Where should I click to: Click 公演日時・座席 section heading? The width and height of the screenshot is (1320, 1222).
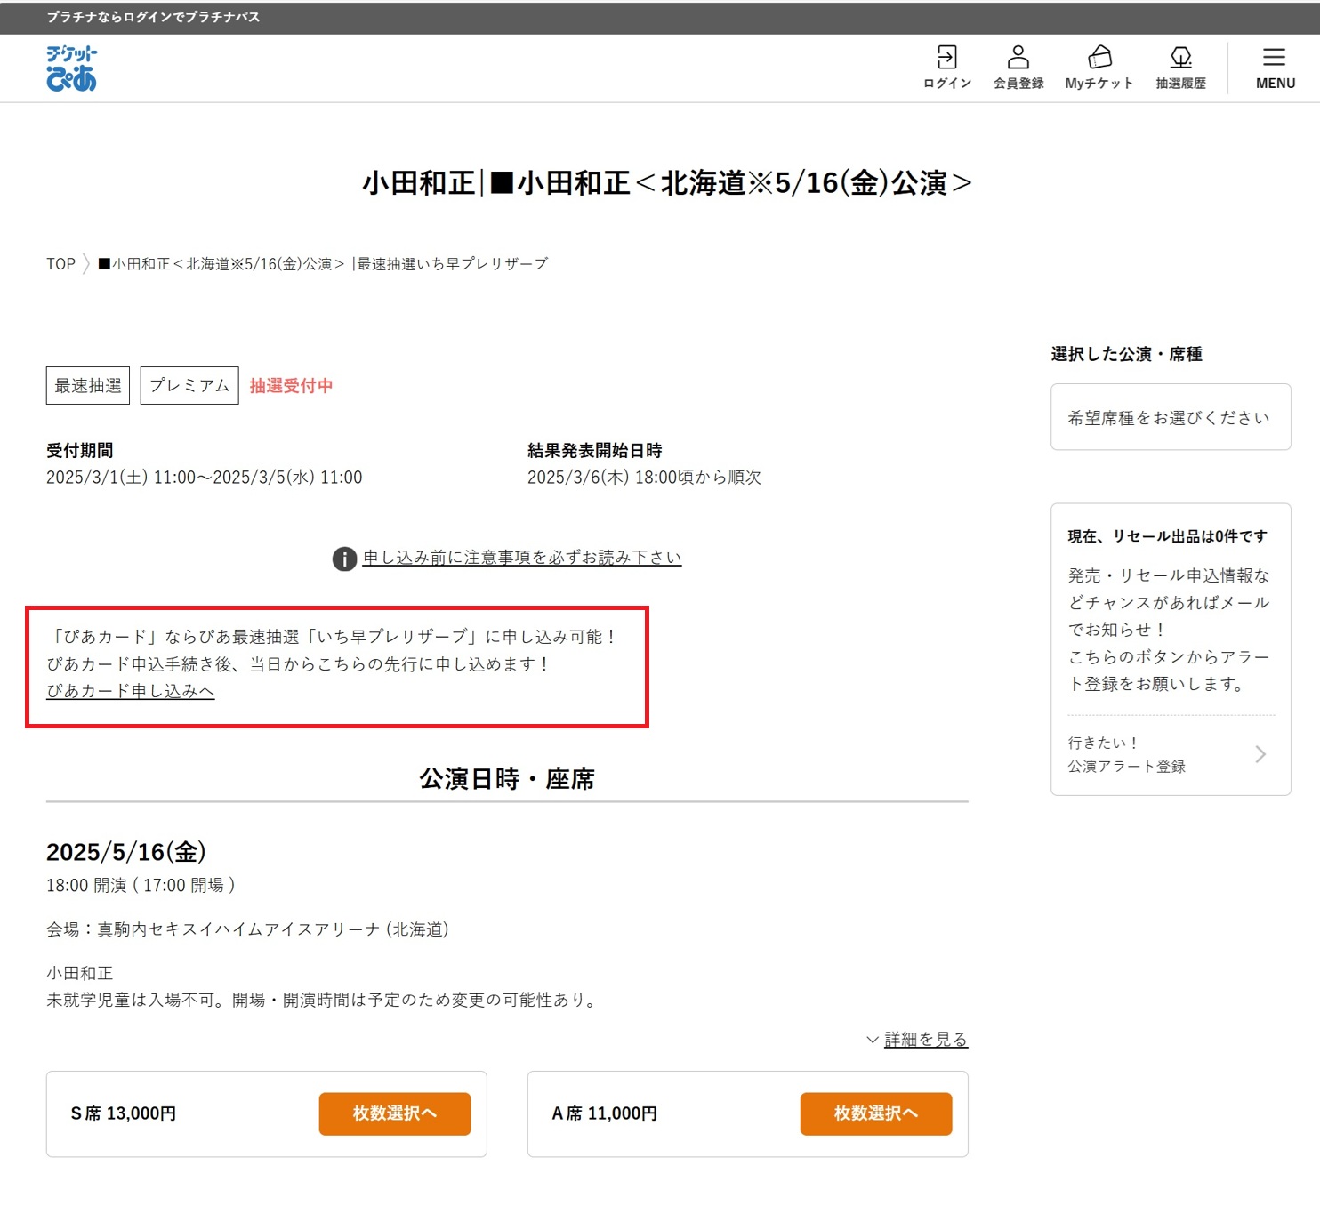pos(507,779)
